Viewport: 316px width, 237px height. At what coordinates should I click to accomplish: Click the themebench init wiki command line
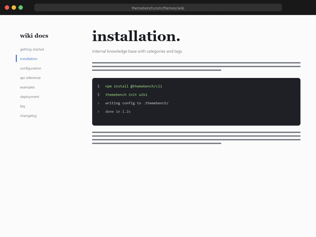126,95
